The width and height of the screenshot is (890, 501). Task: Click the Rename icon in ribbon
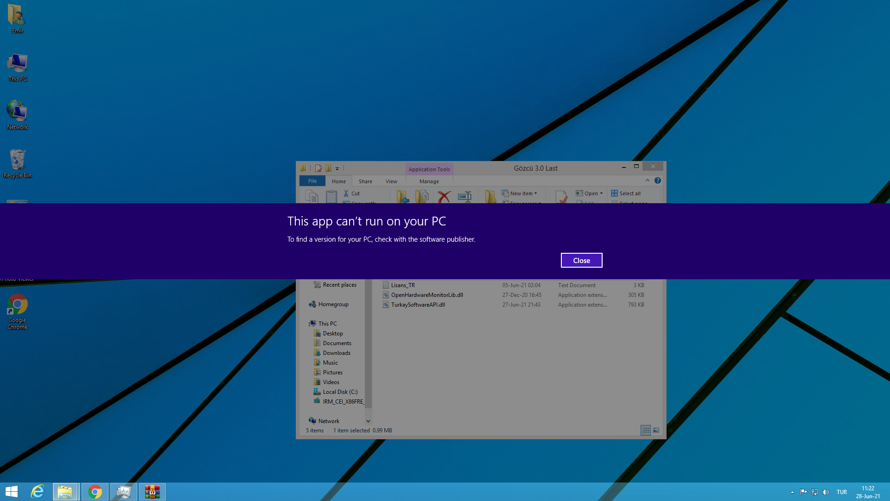tap(464, 197)
